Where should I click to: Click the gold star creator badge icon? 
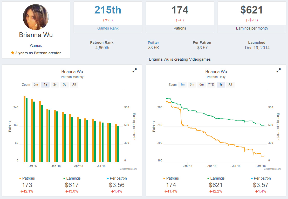tap(12, 53)
